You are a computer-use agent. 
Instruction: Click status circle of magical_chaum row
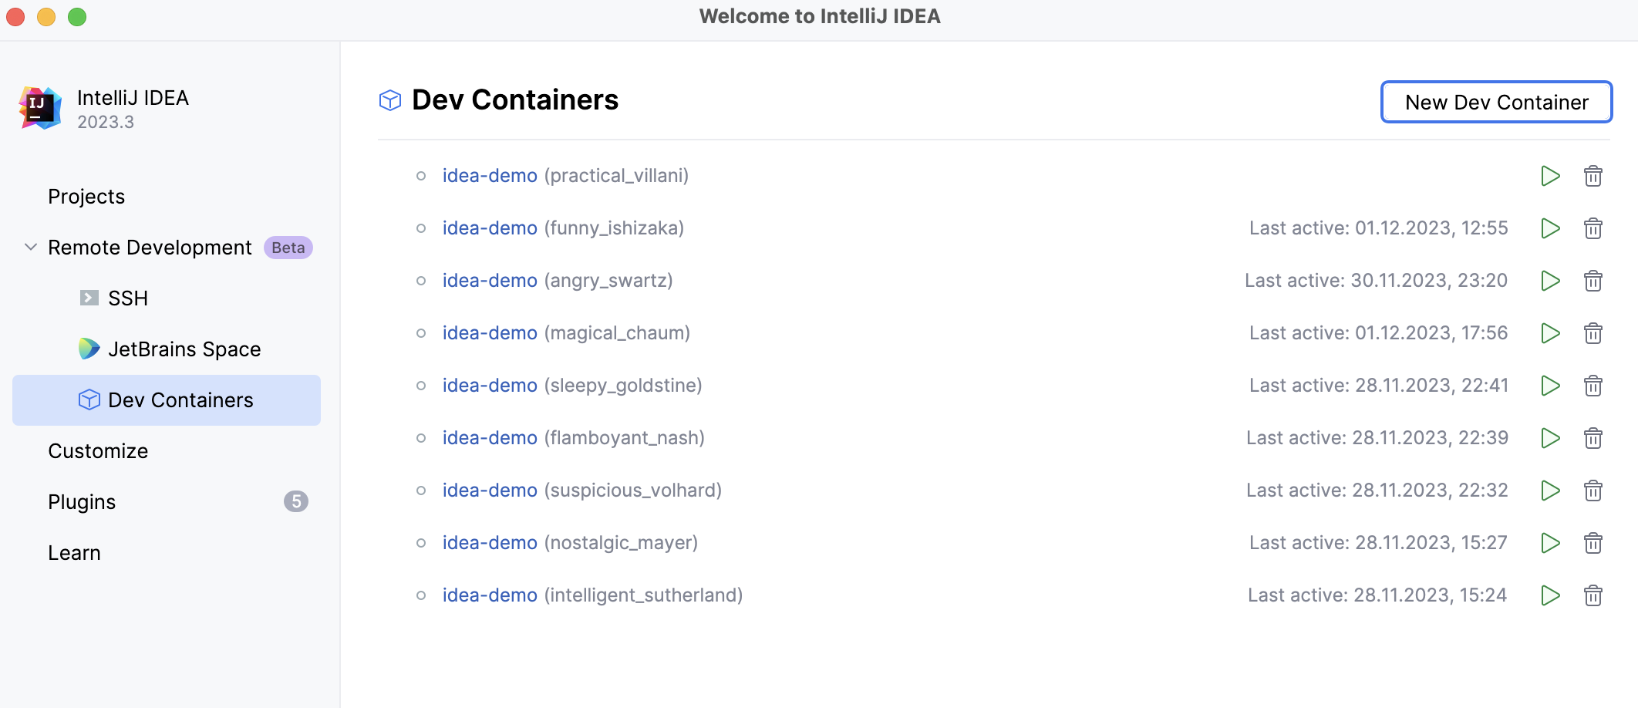pyautogui.click(x=421, y=333)
